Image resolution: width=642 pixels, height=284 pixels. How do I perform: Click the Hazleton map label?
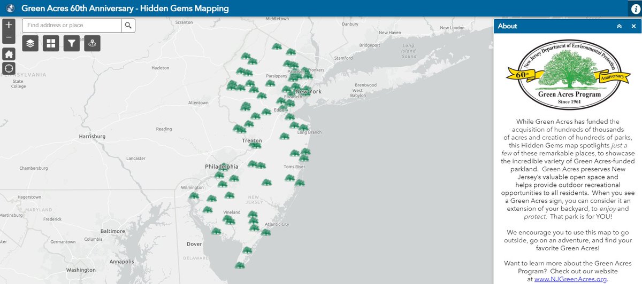[x=160, y=68]
